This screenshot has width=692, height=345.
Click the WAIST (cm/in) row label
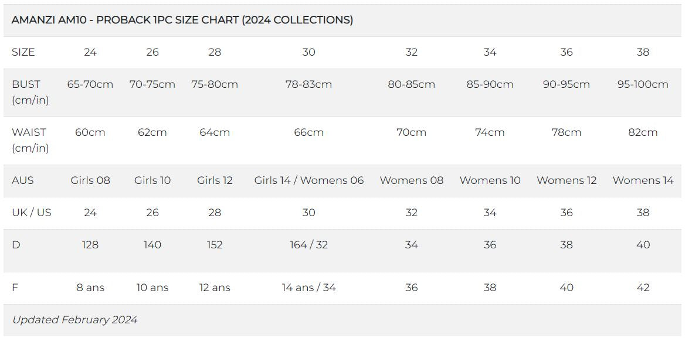30,140
